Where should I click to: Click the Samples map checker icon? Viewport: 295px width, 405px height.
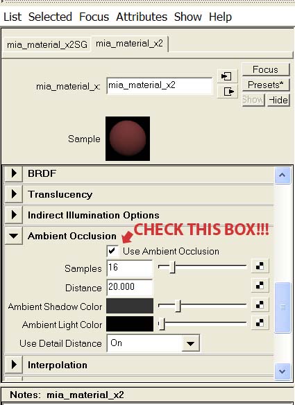point(260,266)
